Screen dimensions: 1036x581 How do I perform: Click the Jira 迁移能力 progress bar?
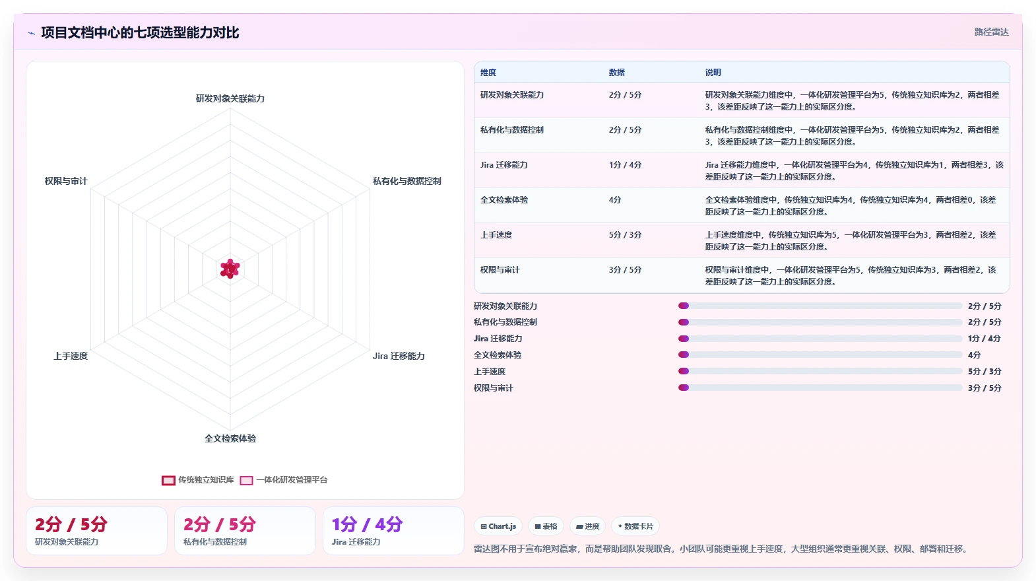tap(820, 339)
